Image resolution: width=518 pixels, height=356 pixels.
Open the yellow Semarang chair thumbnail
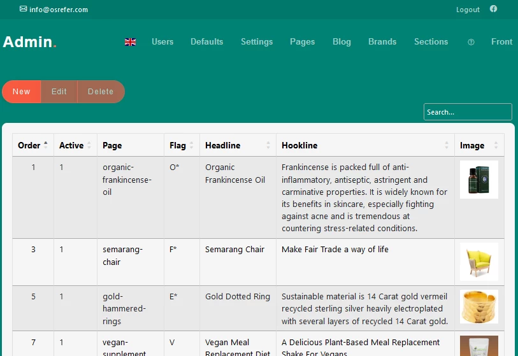click(x=479, y=262)
